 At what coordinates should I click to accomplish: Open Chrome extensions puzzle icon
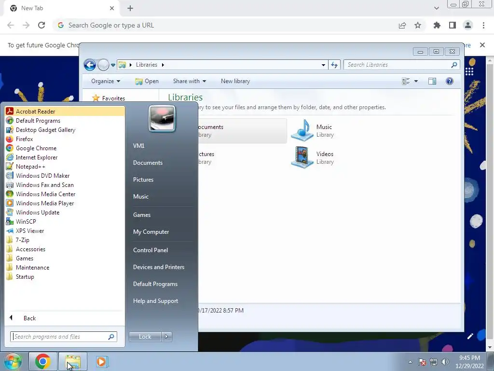click(x=437, y=25)
